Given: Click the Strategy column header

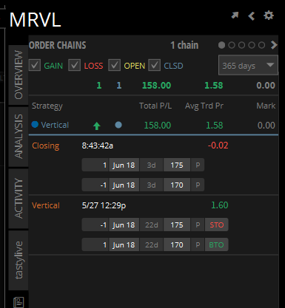Looking at the screenshot, I should (x=47, y=106).
